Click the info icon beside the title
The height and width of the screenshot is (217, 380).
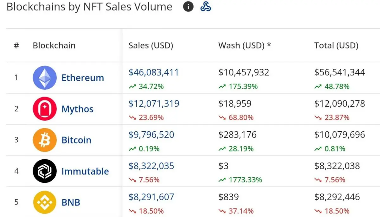(x=188, y=7)
